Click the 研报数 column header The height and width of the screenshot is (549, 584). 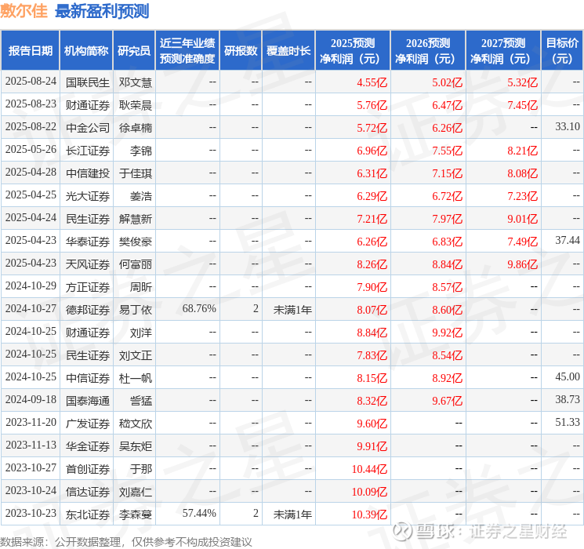click(x=241, y=51)
